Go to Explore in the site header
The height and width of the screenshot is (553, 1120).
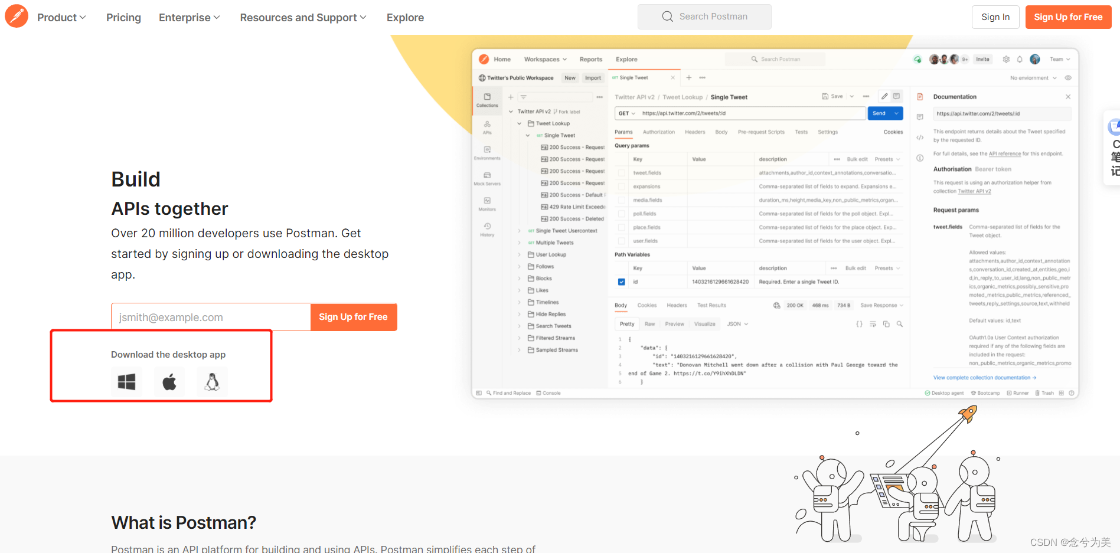tap(405, 18)
